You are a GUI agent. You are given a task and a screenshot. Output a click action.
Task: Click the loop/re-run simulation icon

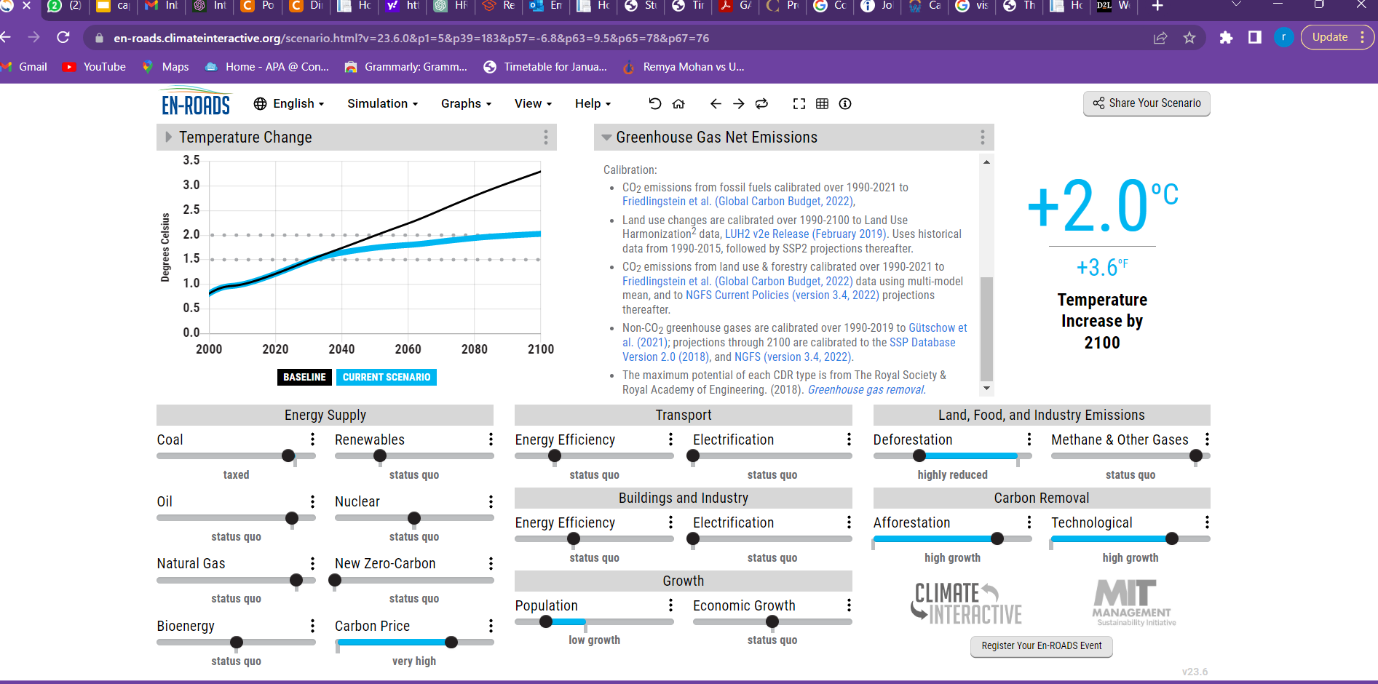point(761,103)
